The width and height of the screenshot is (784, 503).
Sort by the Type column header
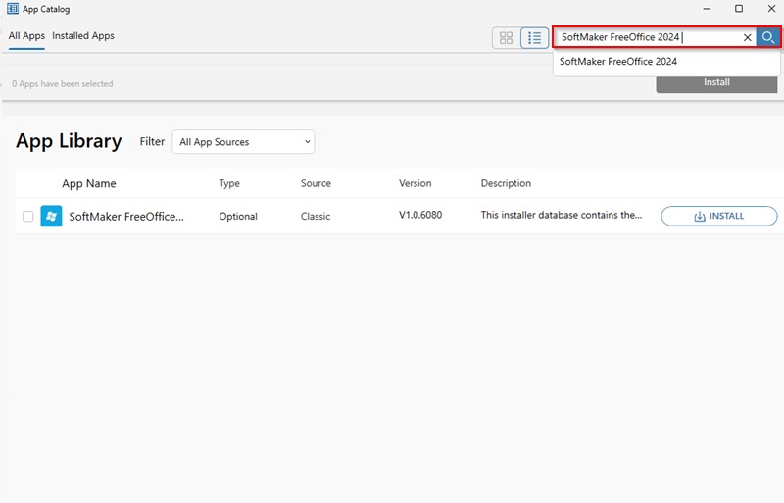coord(229,183)
